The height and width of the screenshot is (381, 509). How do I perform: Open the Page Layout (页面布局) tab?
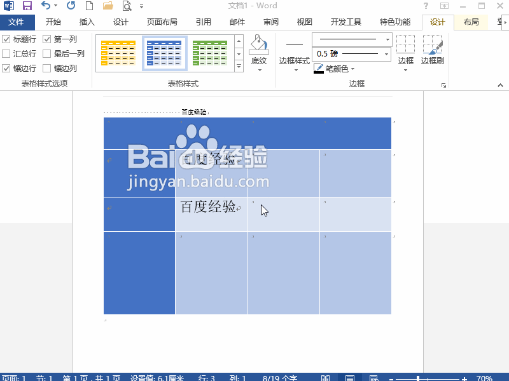162,22
